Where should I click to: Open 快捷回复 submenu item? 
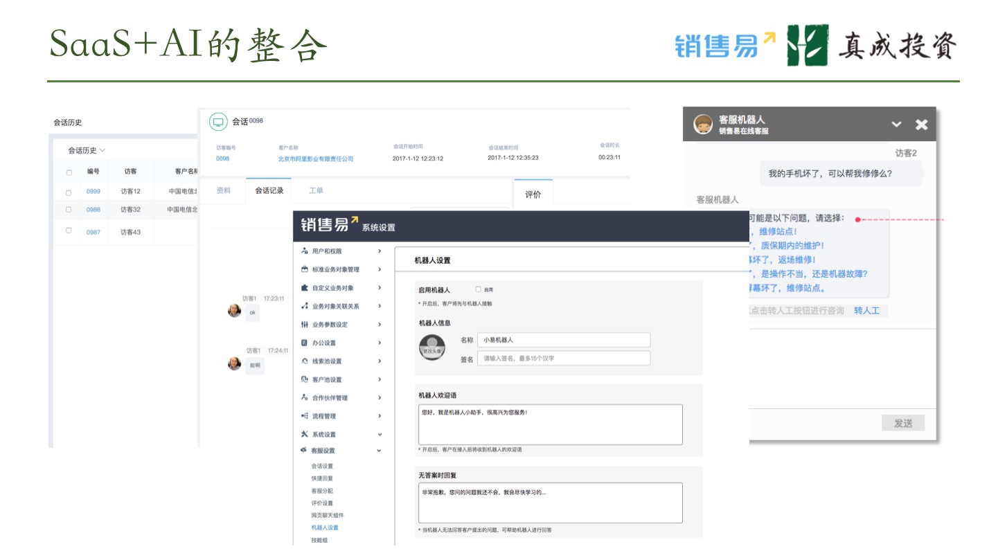click(322, 478)
